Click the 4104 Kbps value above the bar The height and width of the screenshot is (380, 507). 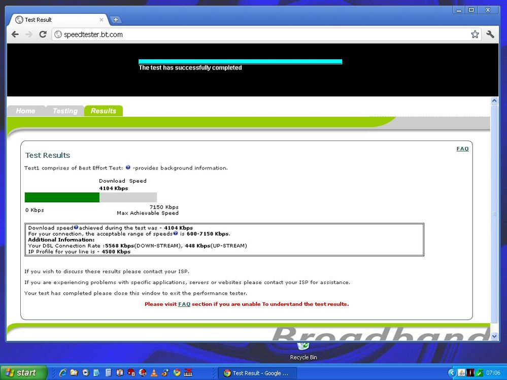coord(114,188)
